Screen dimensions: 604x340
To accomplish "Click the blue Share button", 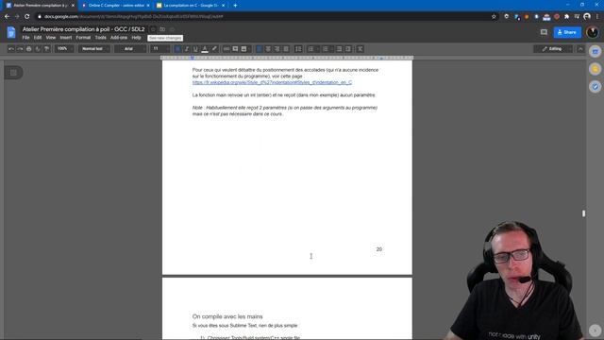I will 567,32.
